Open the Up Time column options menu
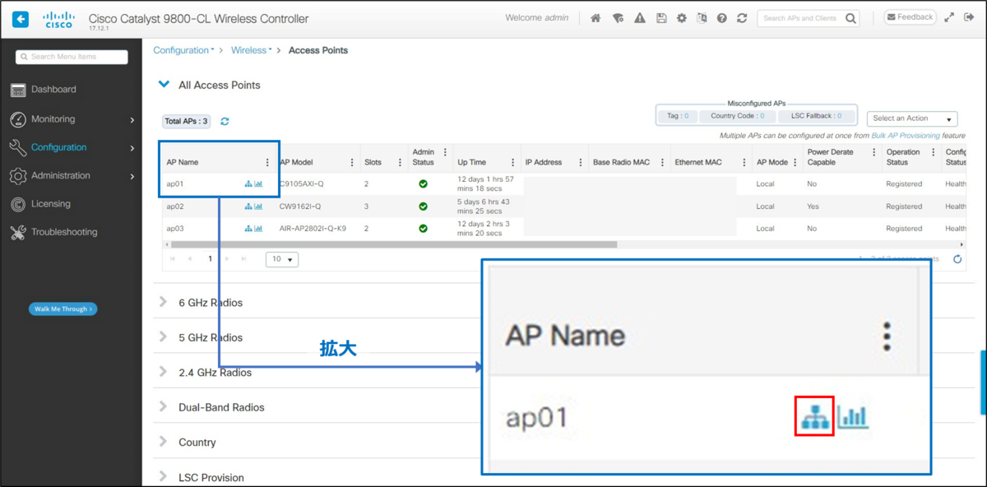This screenshot has height=487, width=987. 512,162
